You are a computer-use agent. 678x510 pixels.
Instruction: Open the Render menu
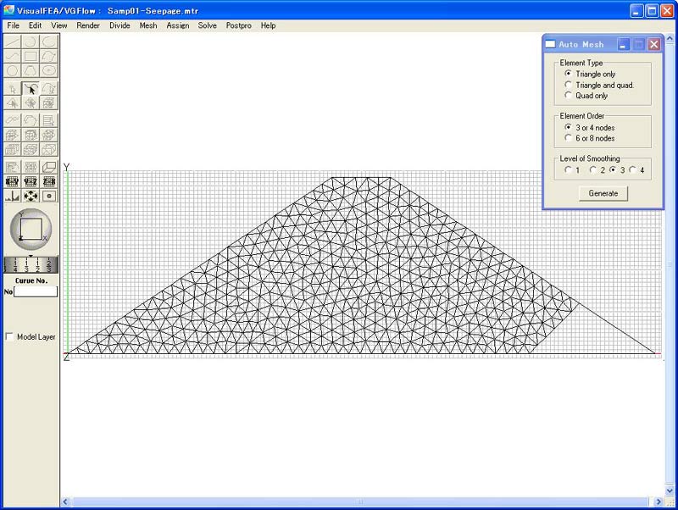pyautogui.click(x=88, y=25)
